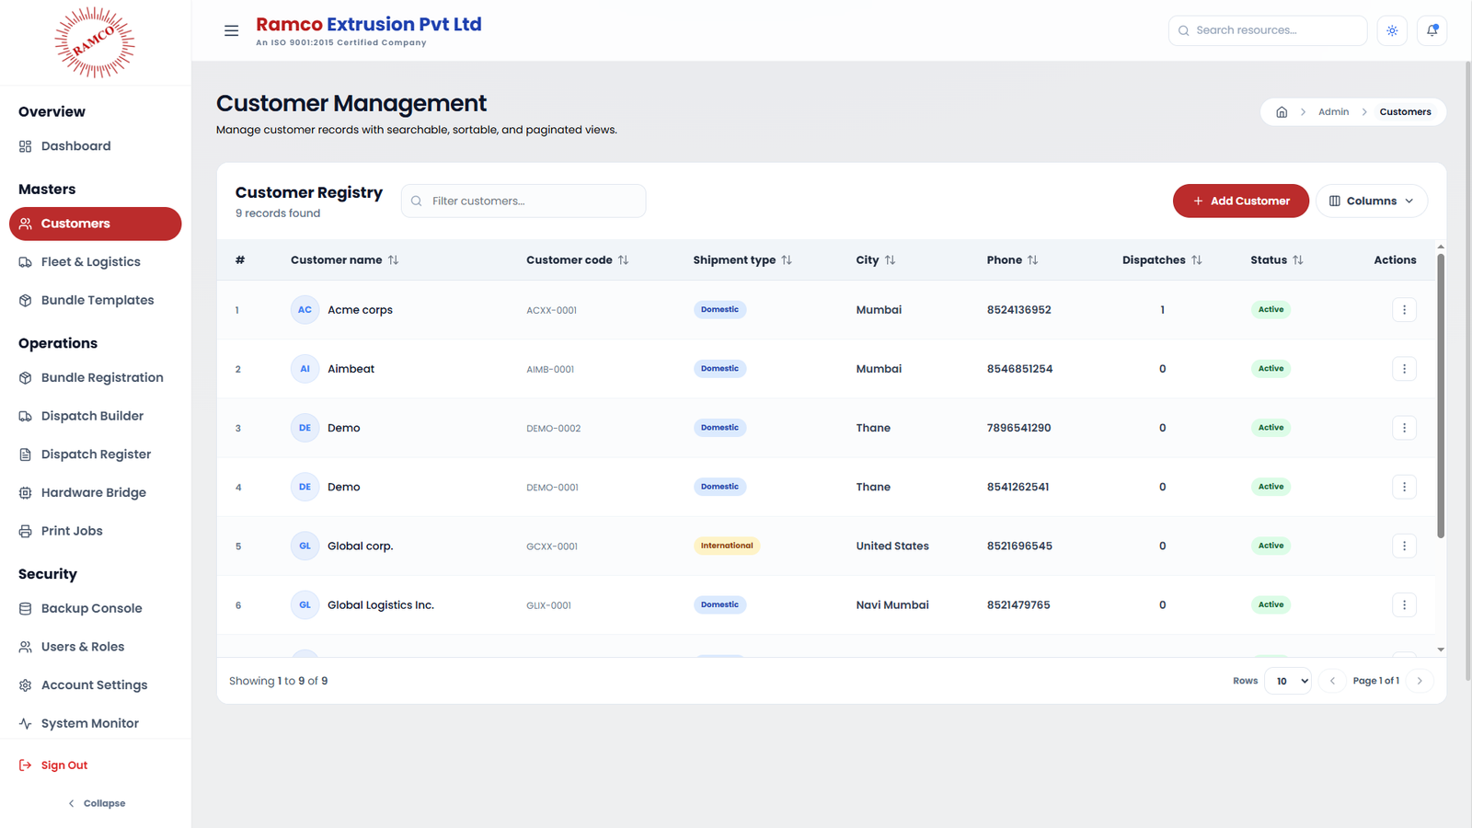Open the hamburger menu icon
The height and width of the screenshot is (828, 1472).
point(231,30)
